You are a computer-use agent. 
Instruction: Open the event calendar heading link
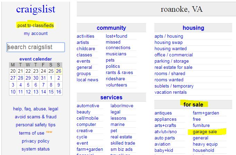point(36,59)
